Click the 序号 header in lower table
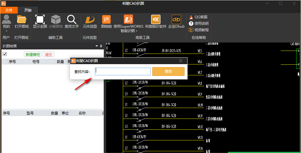The image size is (301, 153). point(6,113)
